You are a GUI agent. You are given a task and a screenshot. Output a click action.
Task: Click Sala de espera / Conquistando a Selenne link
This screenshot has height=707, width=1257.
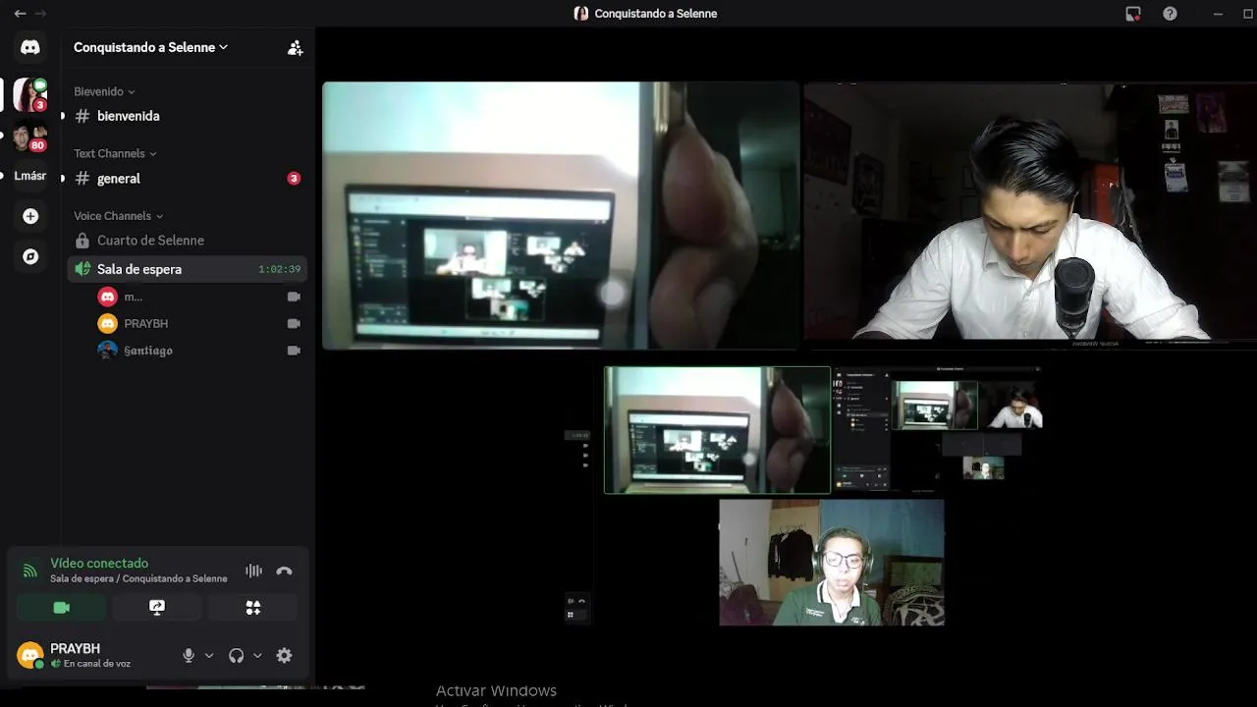pyautogui.click(x=138, y=578)
